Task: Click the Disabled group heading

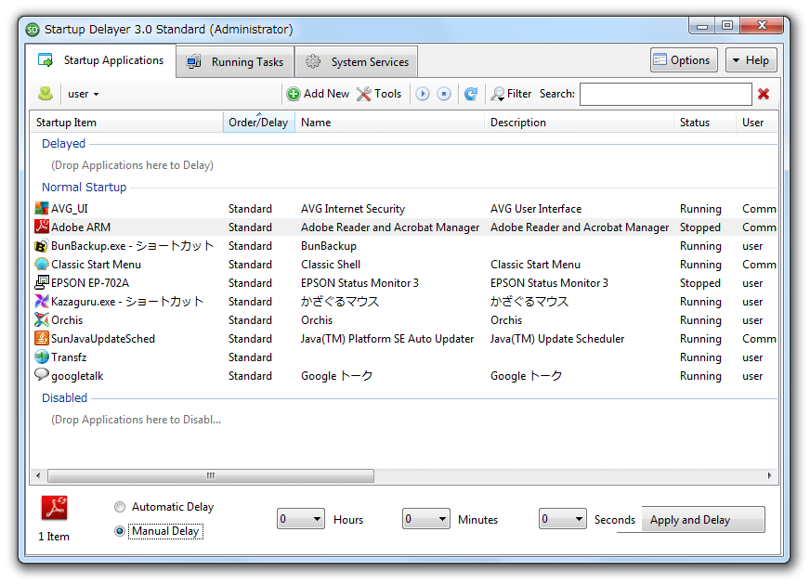Action: (65, 398)
